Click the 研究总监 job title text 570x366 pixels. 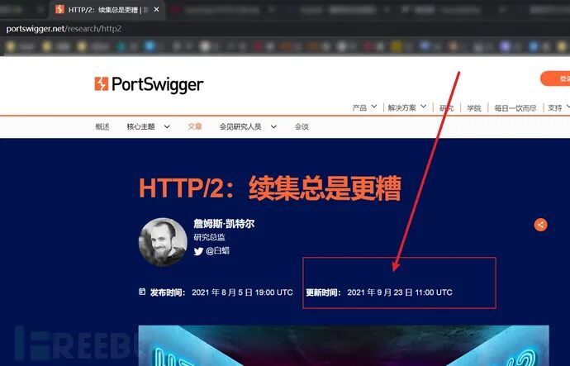(x=209, y=237)
